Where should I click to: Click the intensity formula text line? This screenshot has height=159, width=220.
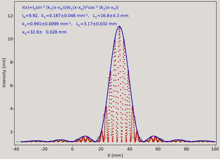tap(70, 8)
